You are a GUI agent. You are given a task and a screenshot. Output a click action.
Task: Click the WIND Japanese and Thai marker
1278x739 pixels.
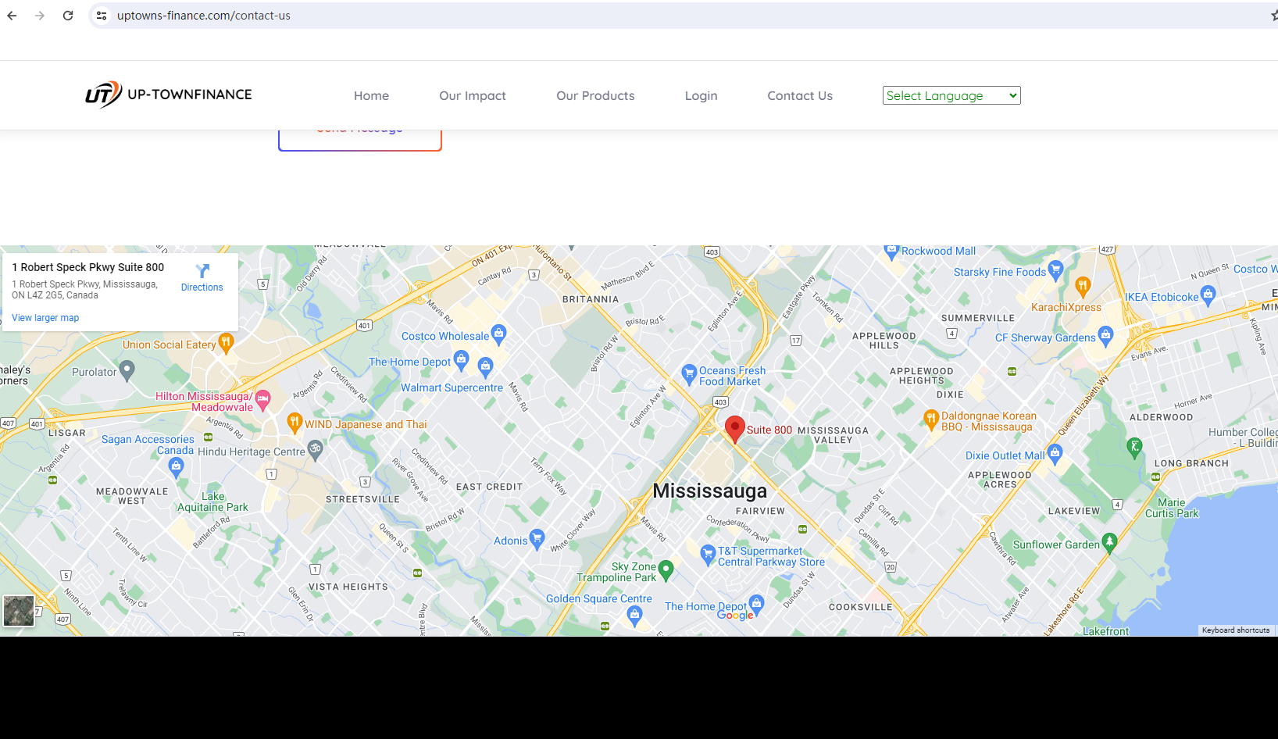tap(295, 423)
